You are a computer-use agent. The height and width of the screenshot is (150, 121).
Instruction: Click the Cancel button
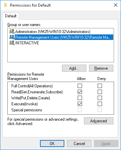[x=79, y=144]
